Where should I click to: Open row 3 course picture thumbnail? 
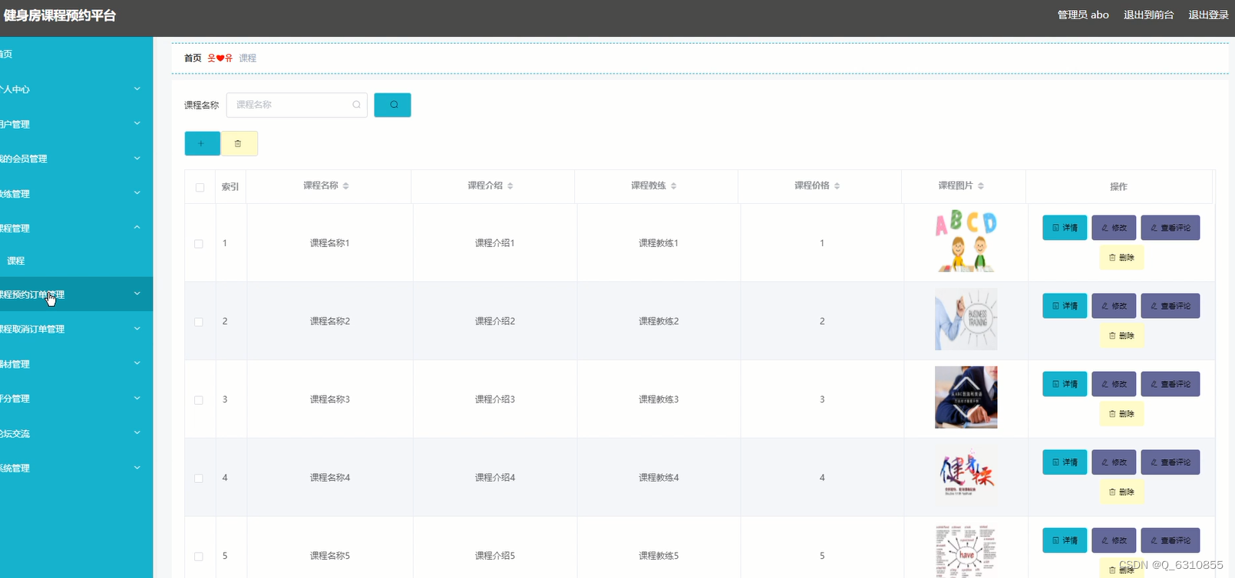click(x=966, y=397)
